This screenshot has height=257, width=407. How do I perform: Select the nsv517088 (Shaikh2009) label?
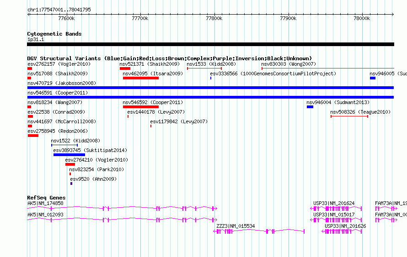(x=58, y=73)
